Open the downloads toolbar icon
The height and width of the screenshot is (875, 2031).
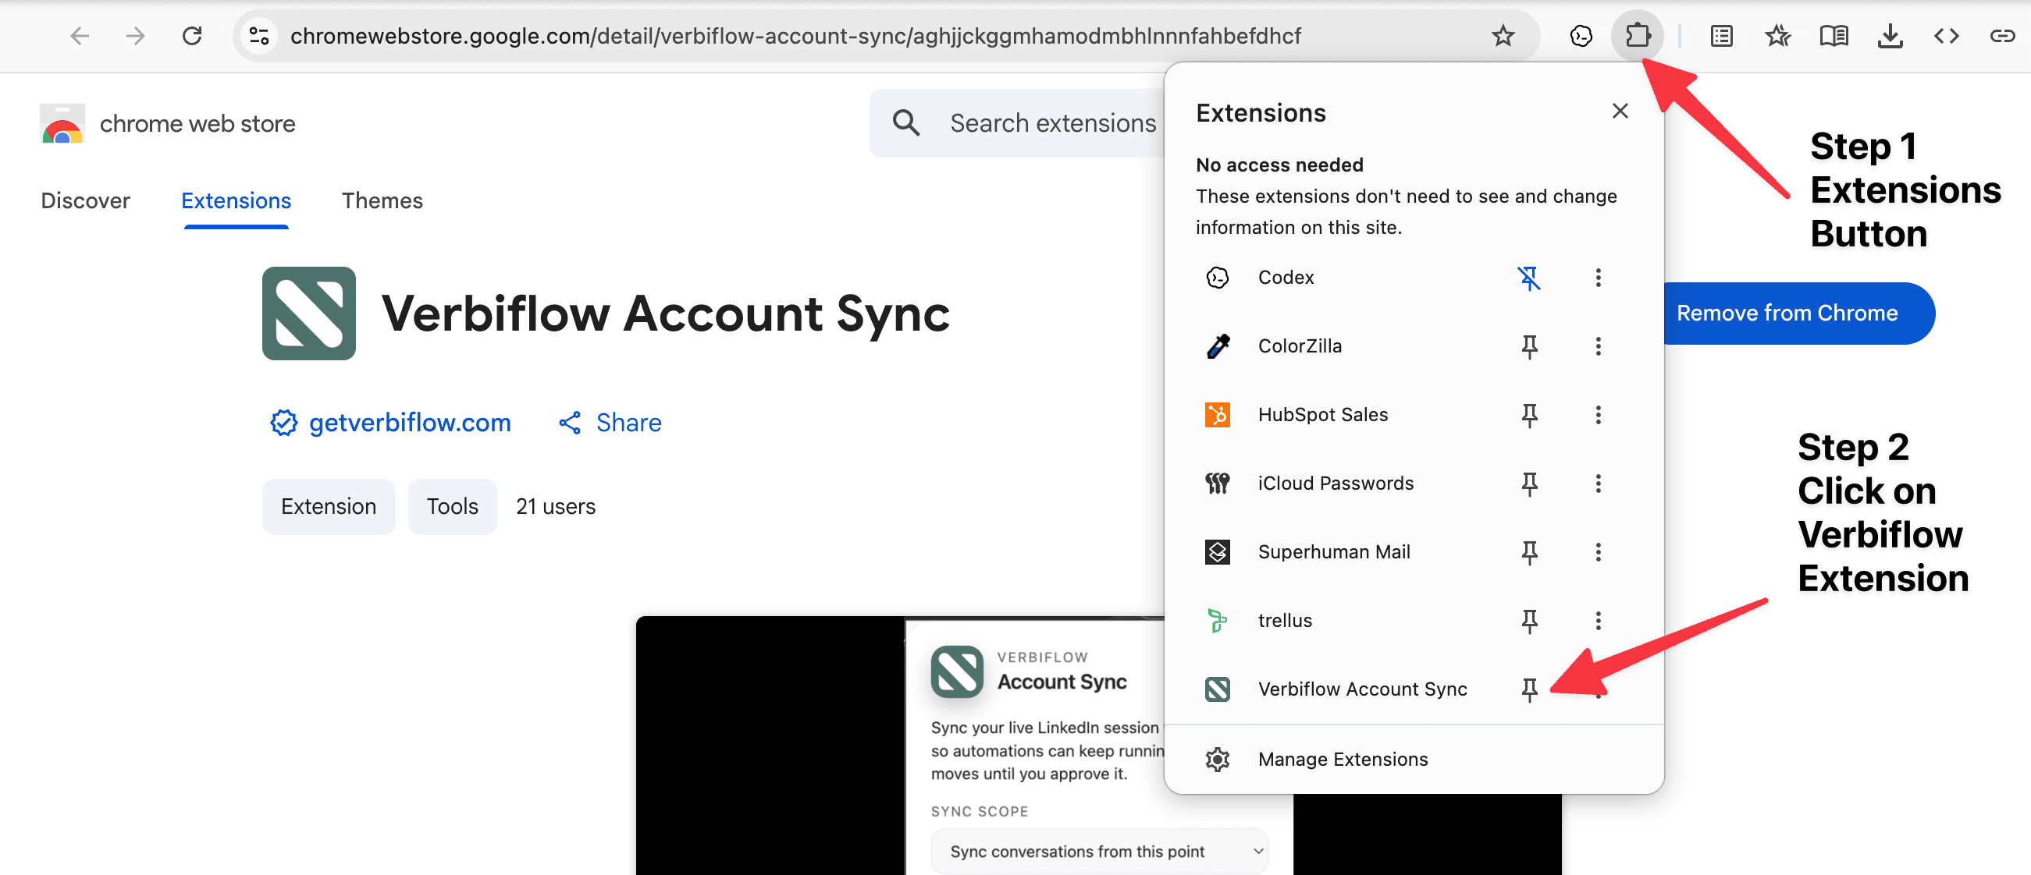point(1890,35)
